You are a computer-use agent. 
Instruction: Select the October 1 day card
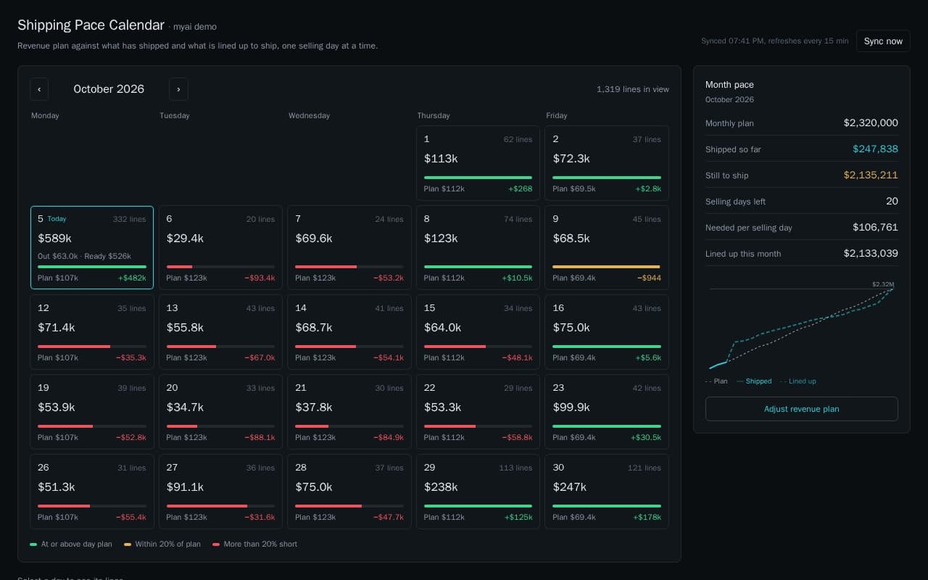[478, 163]
